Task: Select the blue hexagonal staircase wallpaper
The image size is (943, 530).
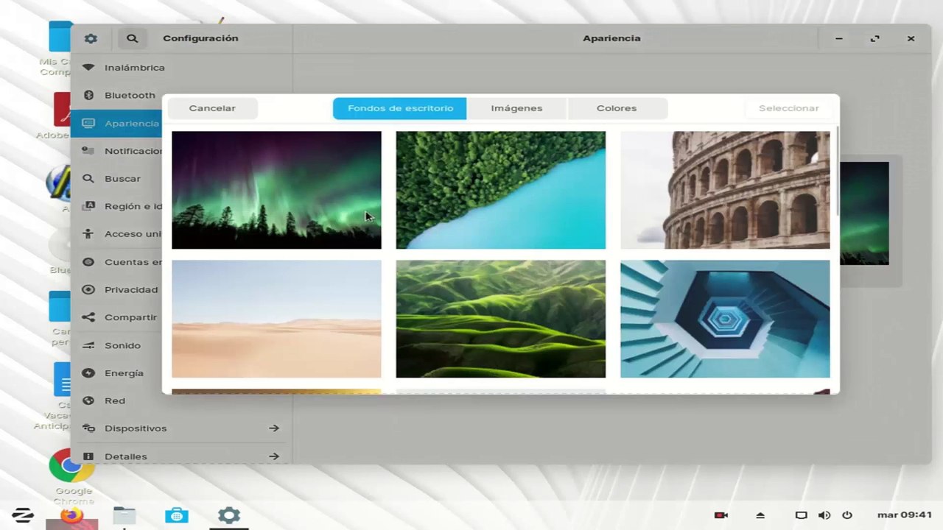Action: coord(725,319)
